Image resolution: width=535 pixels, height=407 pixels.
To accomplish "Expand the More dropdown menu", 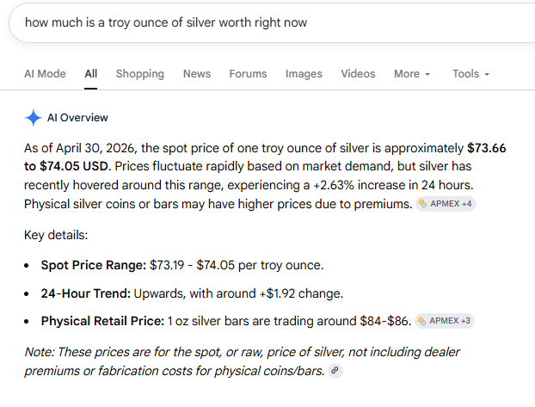I will click(412, 74).
